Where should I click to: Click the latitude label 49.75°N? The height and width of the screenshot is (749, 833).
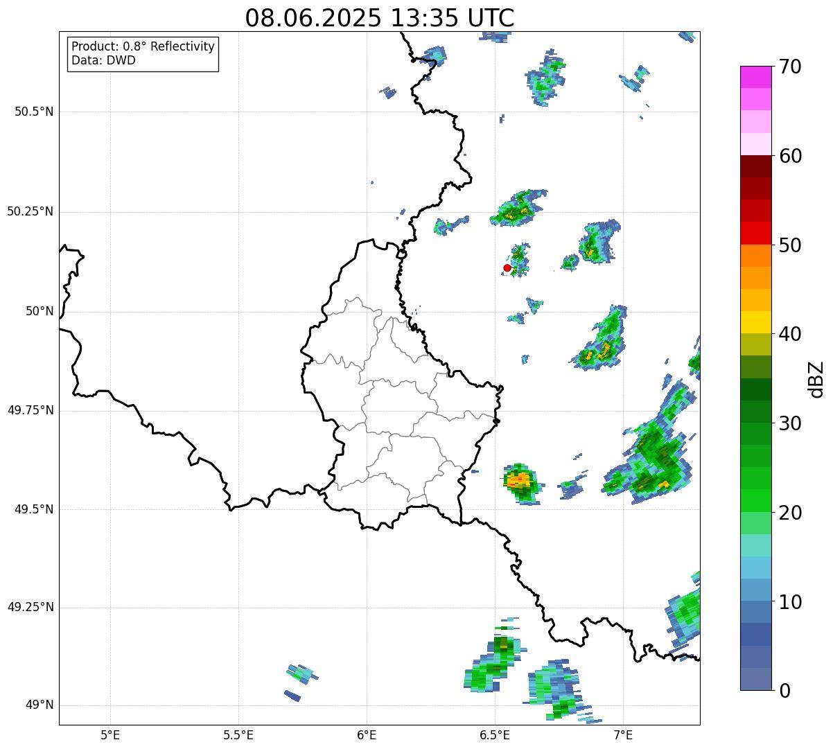tap(30, 410)
